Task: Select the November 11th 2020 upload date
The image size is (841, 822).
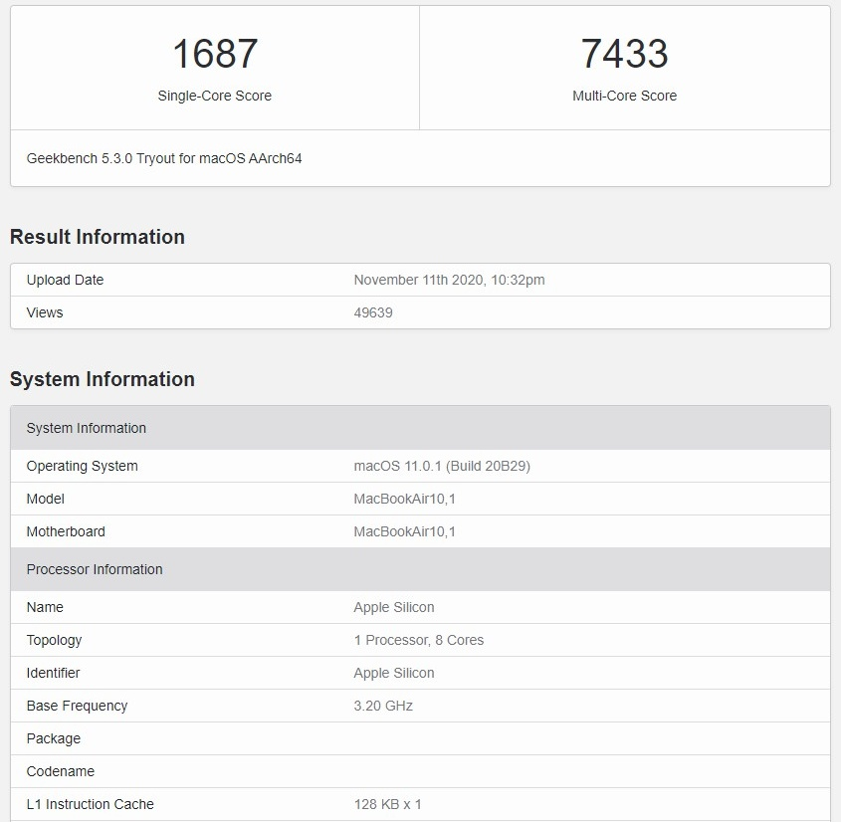Action: pos(449,280)
